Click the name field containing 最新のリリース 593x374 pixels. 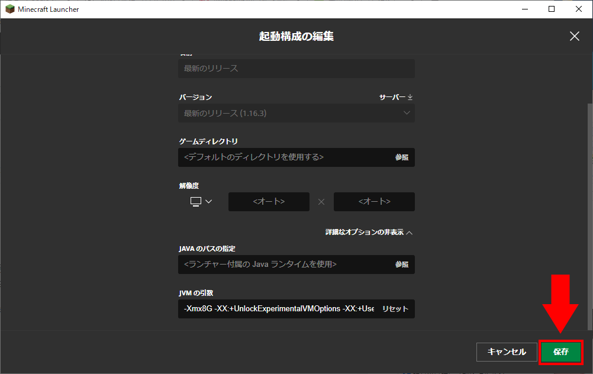tap(296, 69)
